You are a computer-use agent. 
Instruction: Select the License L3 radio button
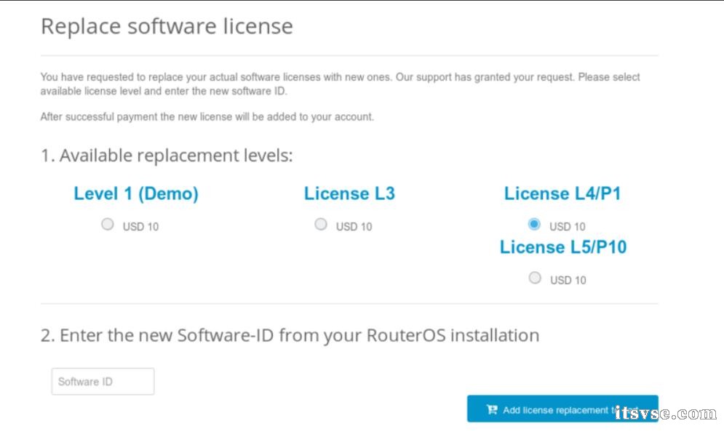(x=321, y=225)
